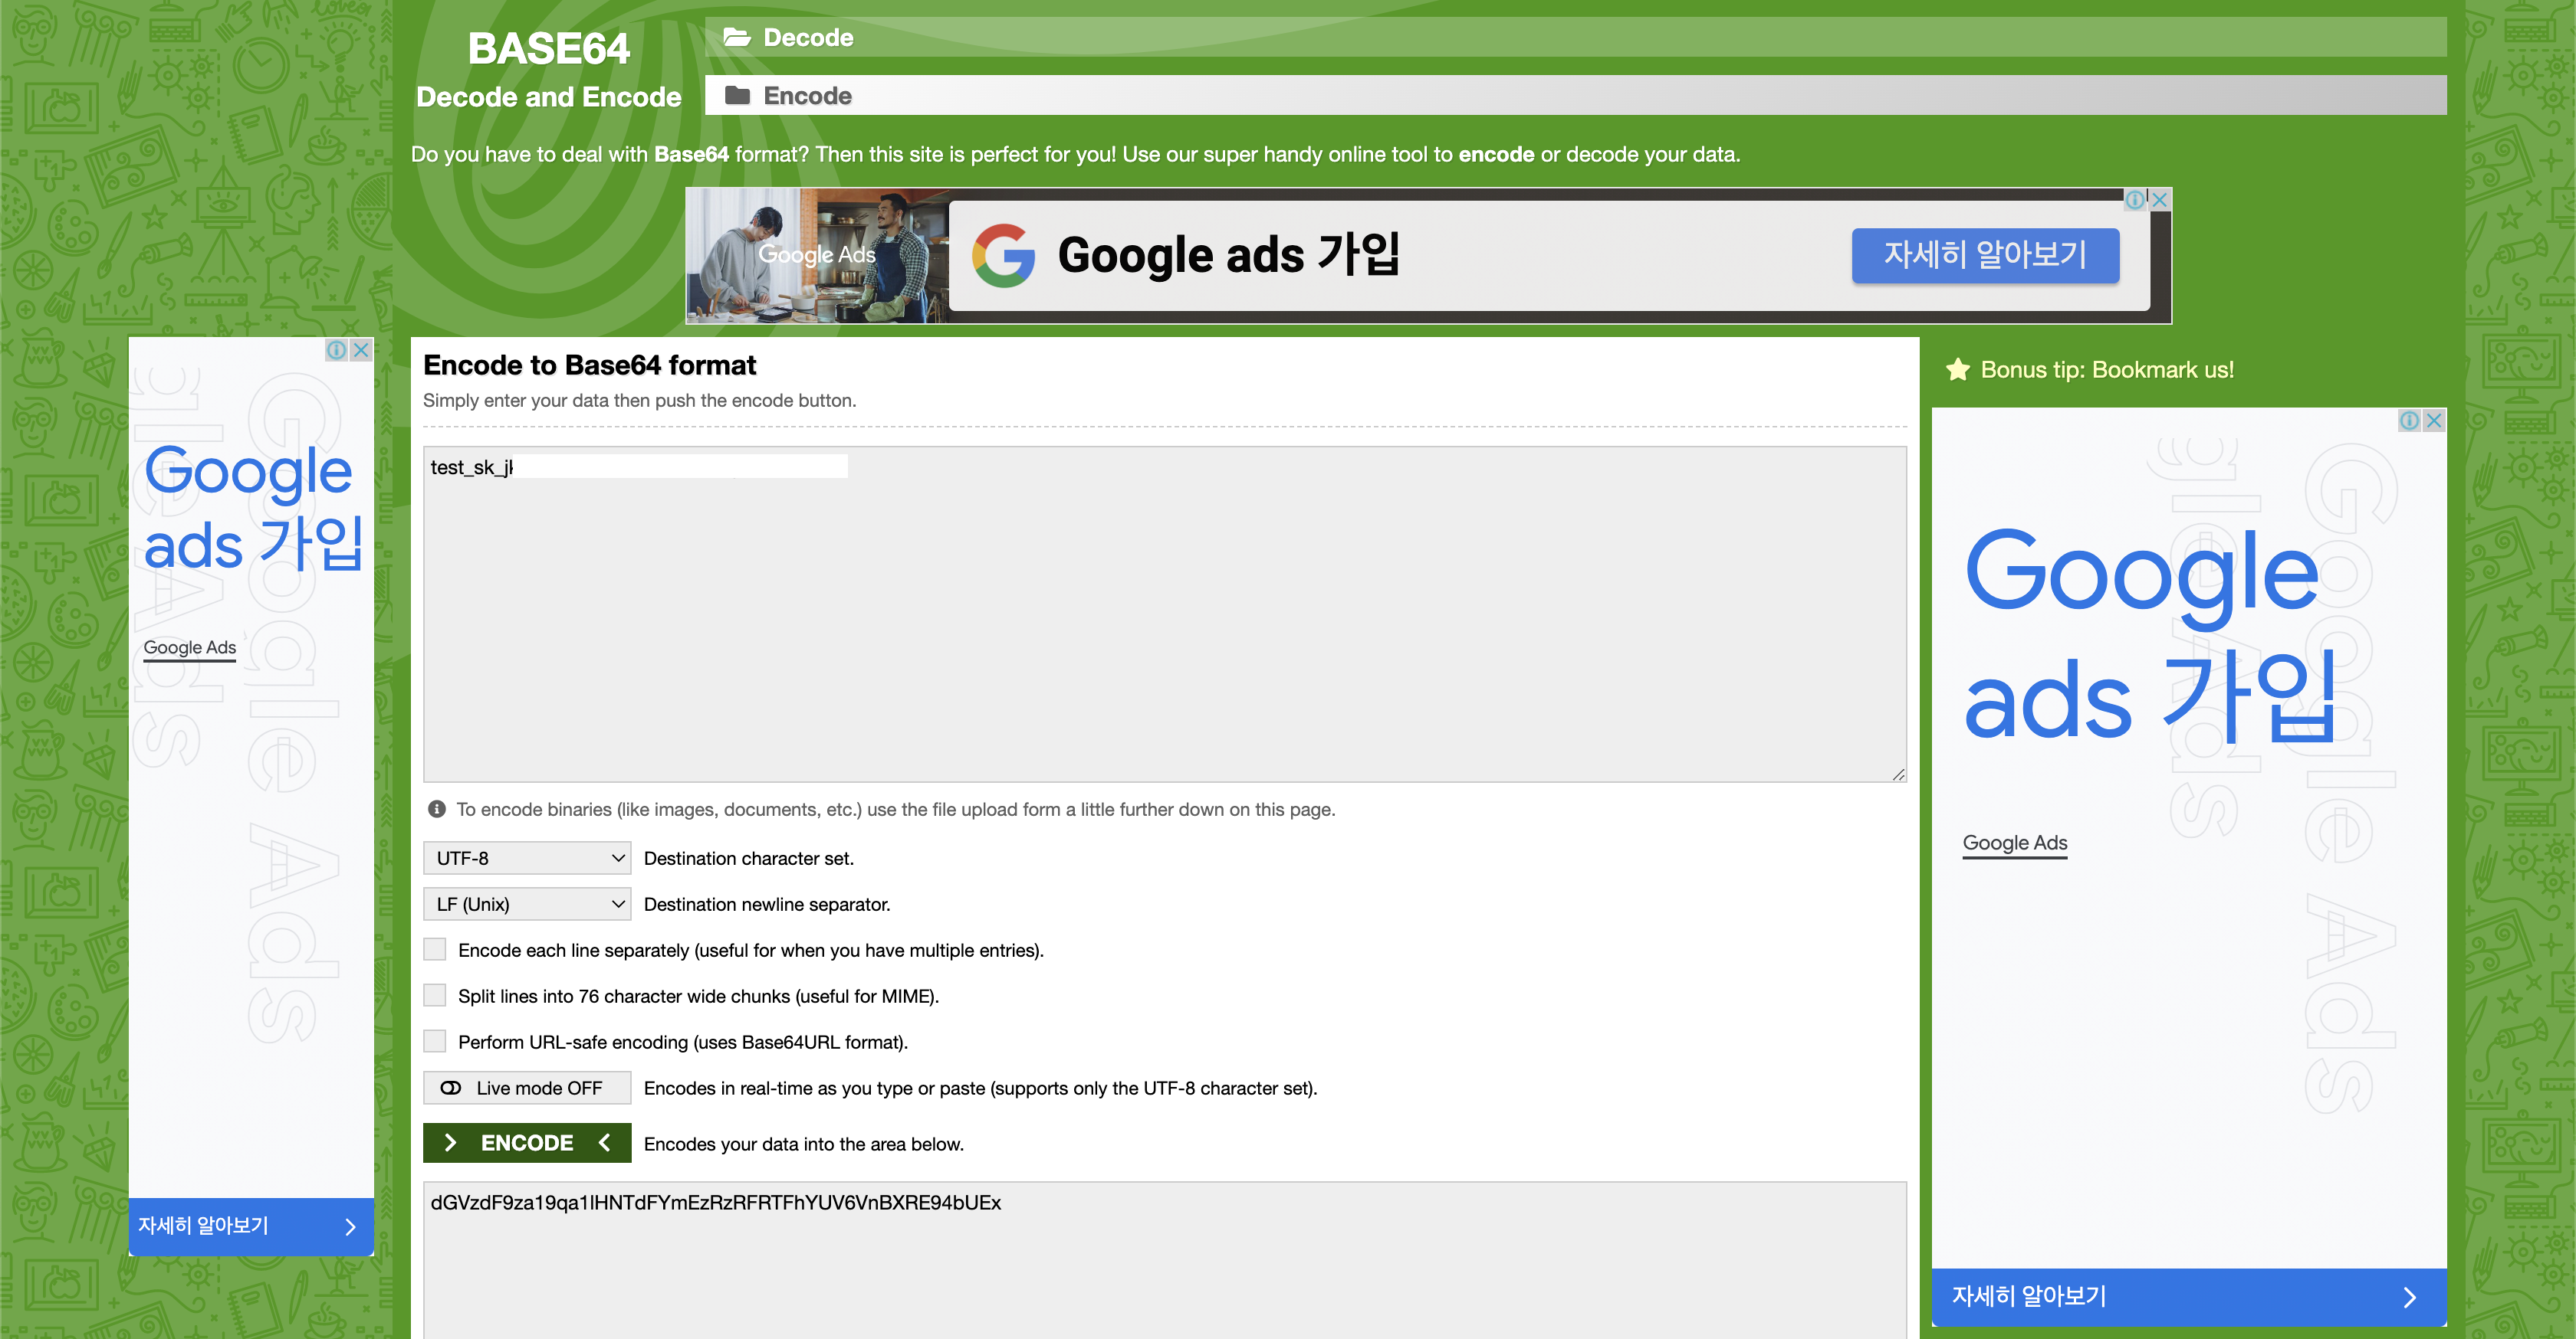Click the BASE64 site logo title
Screen dimensions: 2576x1339
[x=548, y=48]
